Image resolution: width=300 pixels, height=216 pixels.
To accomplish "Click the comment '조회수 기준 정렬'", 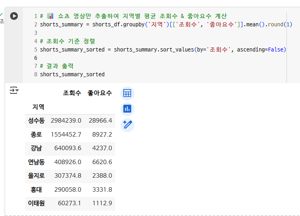I will pos(68,41).
